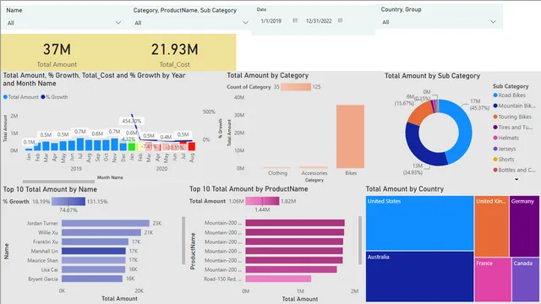
Task: Select the topmost Mountain-200 product bar
Action: point(295,223)
